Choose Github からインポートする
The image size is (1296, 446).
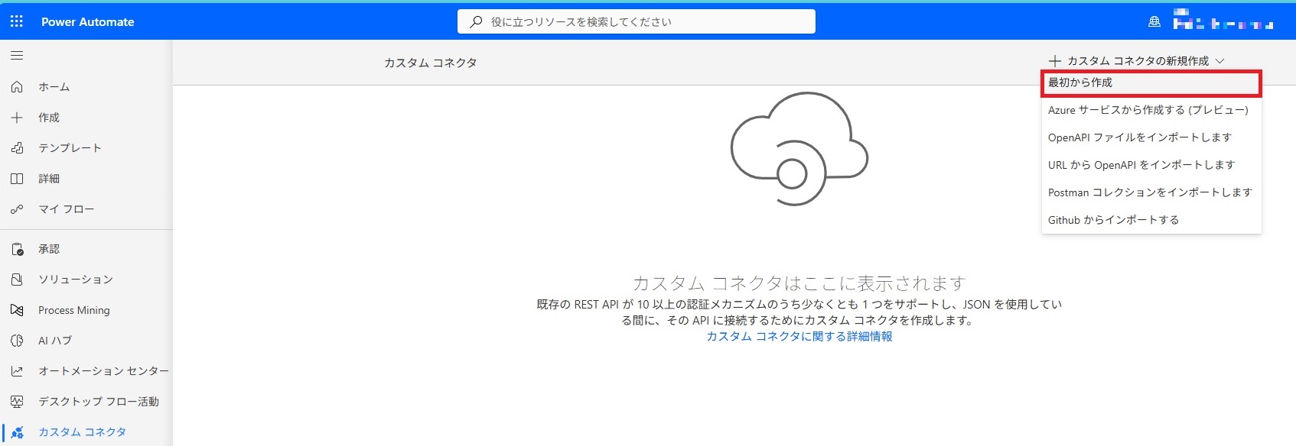coord(1151,220)
